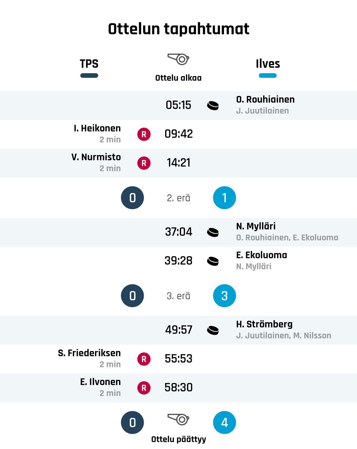Click the red penalty badge at 58:30
The height and width of the screenshot is (449, 357).
(x=144, y=388)
